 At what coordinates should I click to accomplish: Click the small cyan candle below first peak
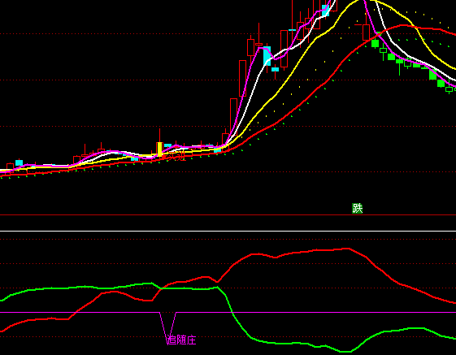pos(275,69)
